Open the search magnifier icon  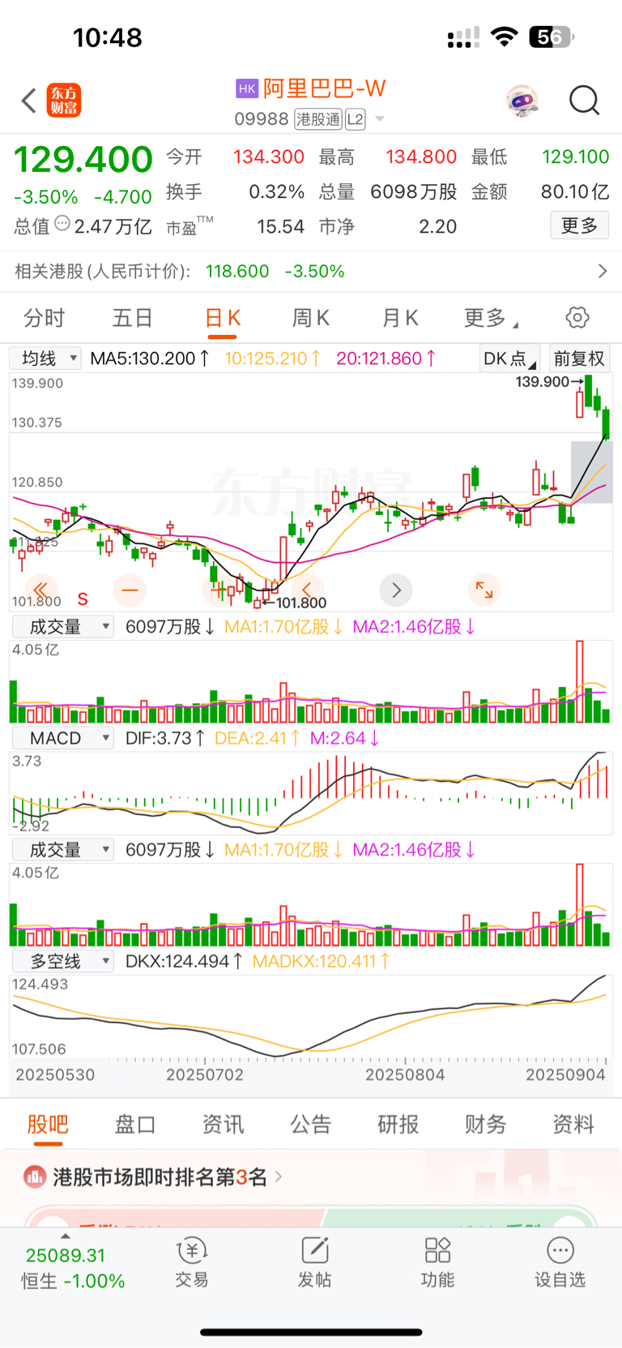tap(584, 101)
